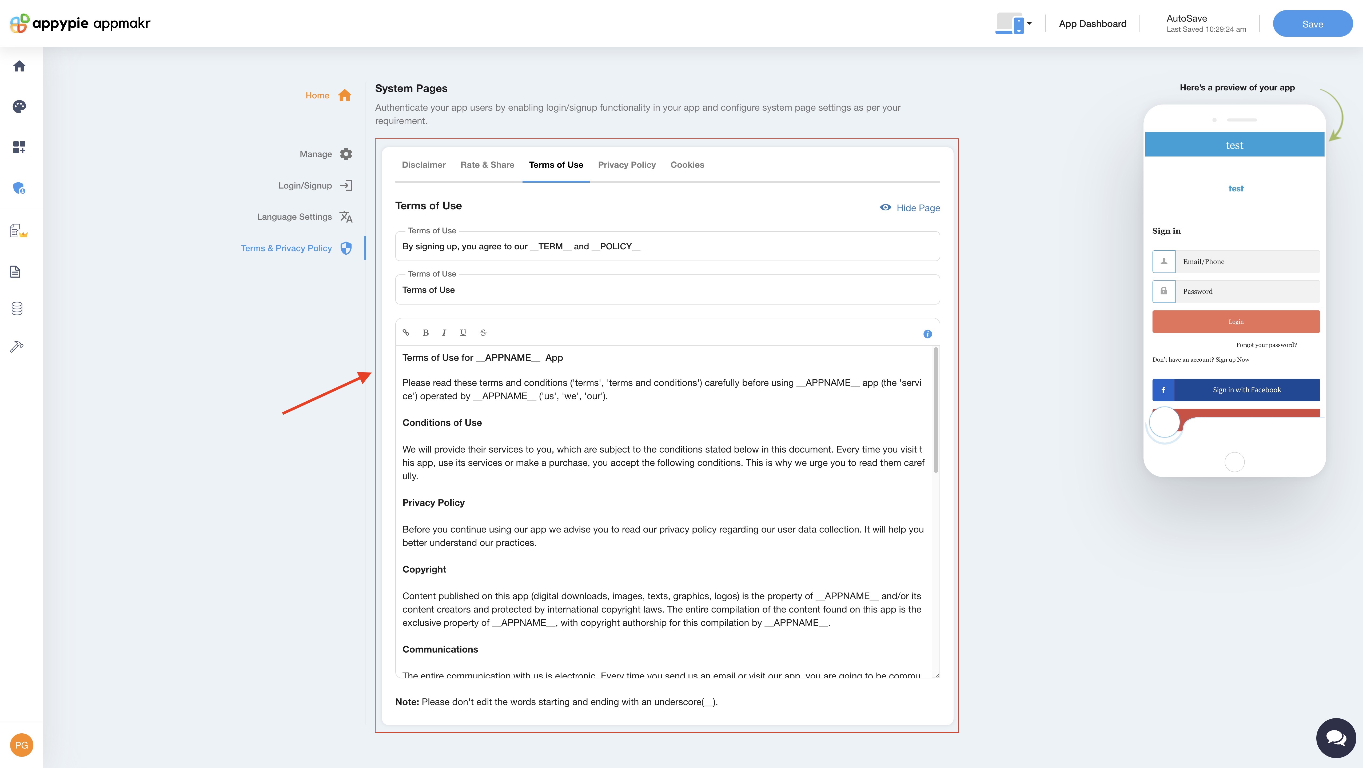This screenshot has width=1363, height=768.
Task: Click the blue Save button
Action: (1312, 24)
